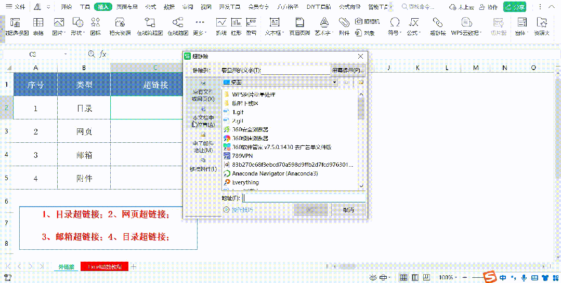This screenshot has width=561, height=283.
Task: Click the zoom slider in status bar
Action: click(x=477, y=277)
